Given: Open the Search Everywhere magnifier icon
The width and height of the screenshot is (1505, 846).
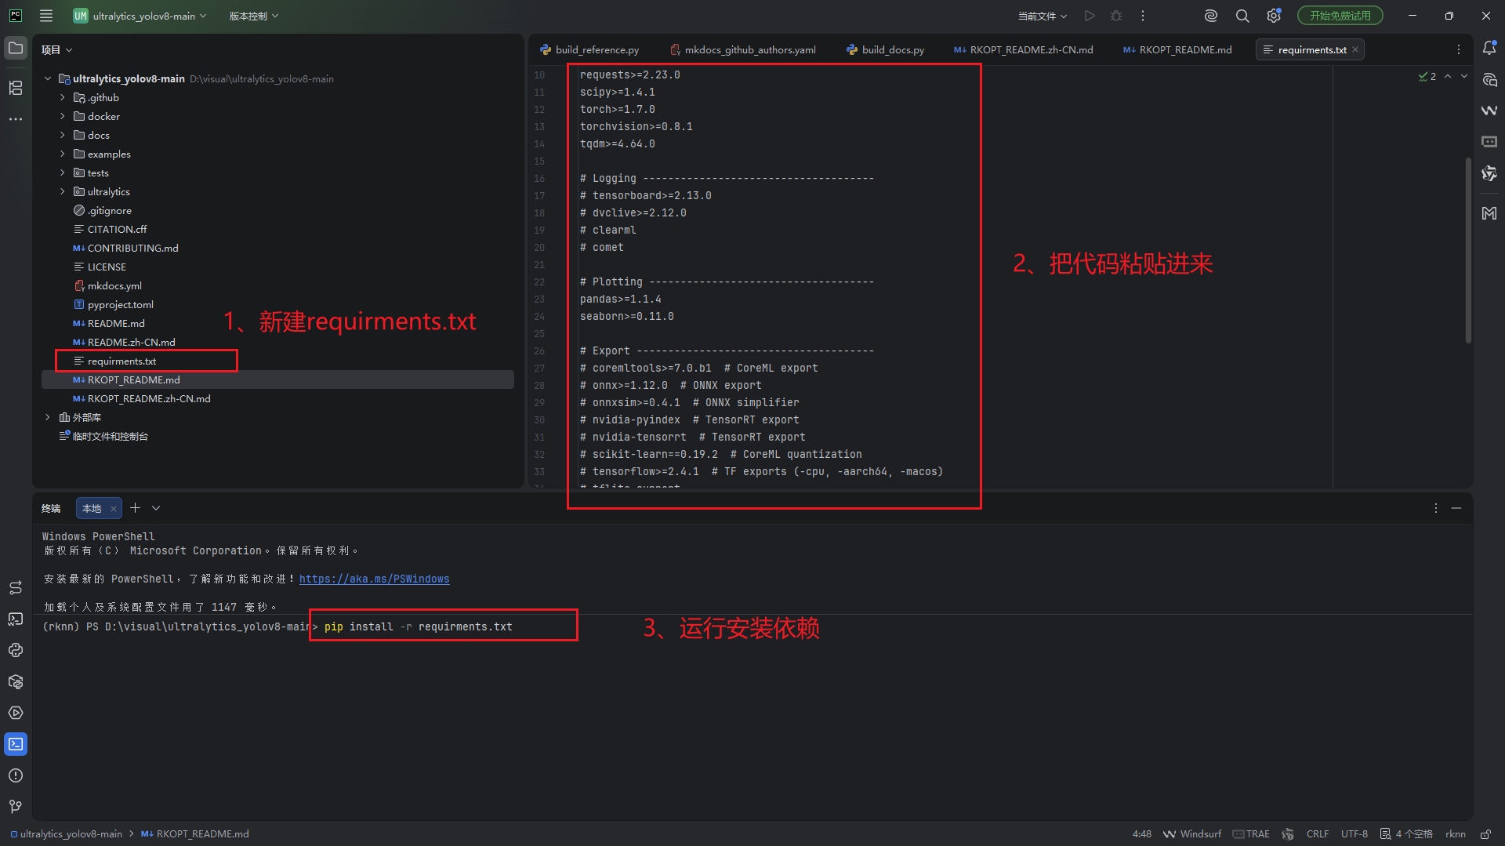Looking at the screenshot, I should [1242, 16].
